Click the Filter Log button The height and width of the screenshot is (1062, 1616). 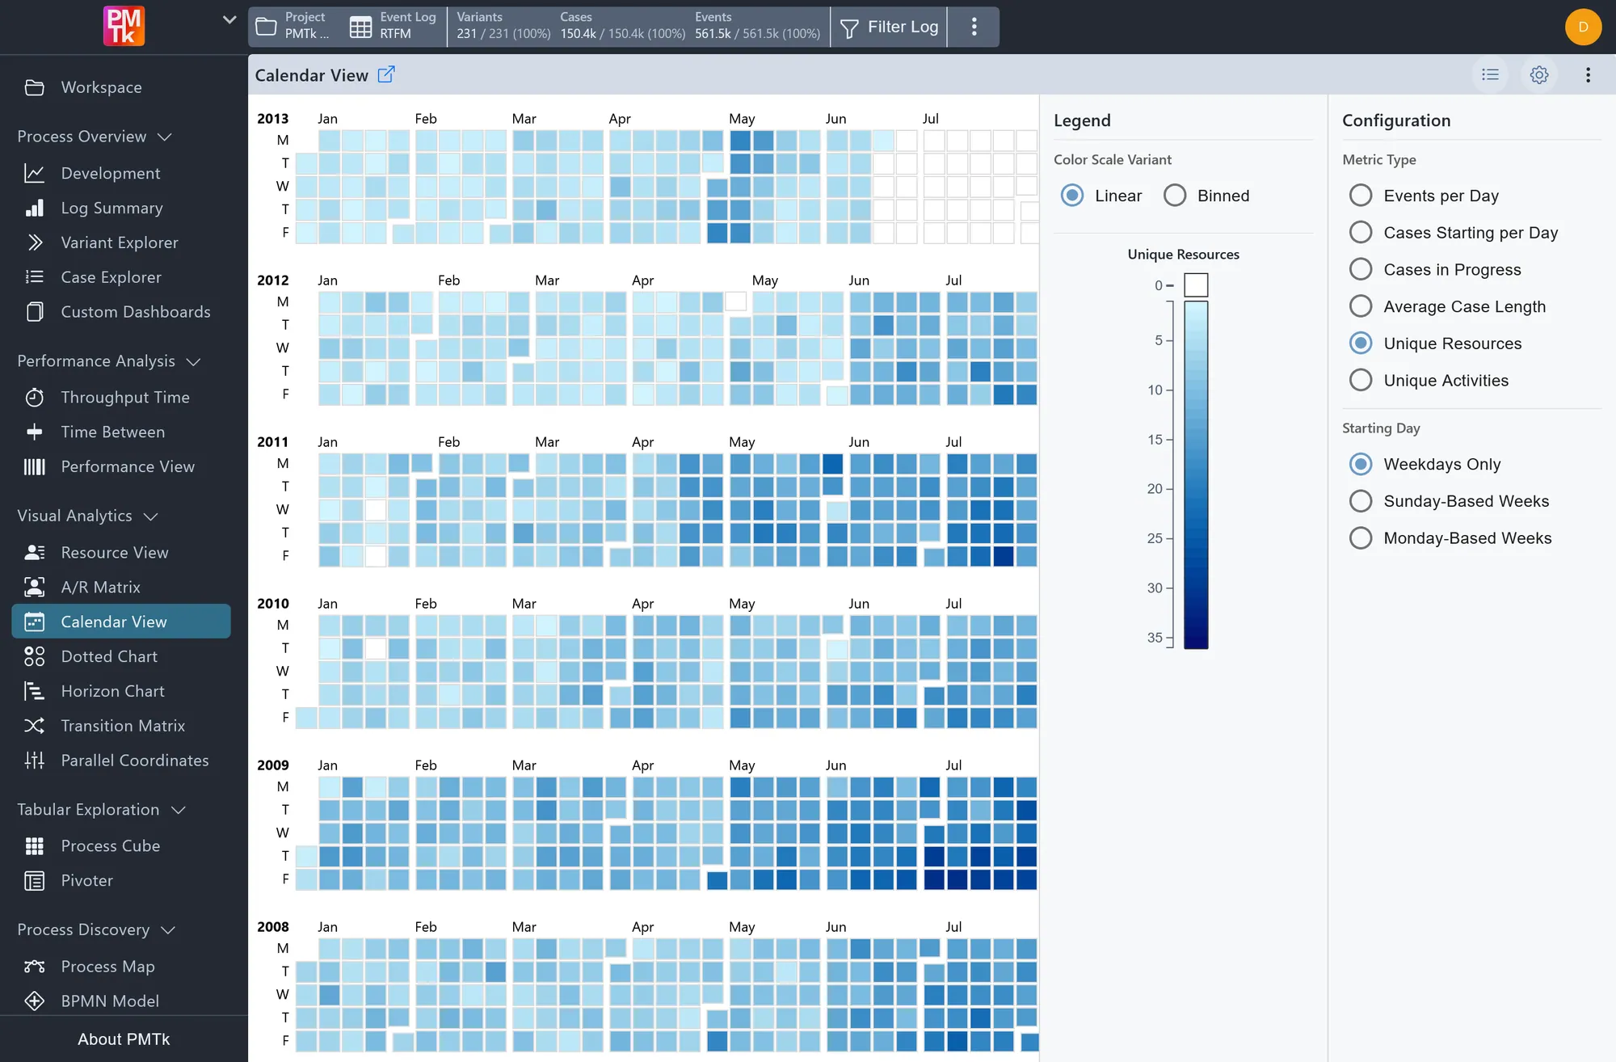coord(889,27)
